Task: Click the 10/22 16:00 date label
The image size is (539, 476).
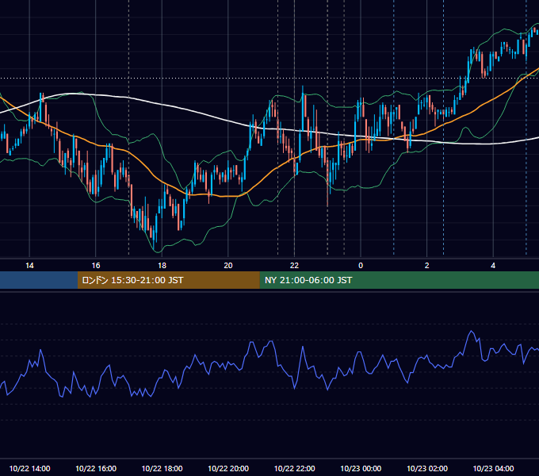Action: (96, 468)
